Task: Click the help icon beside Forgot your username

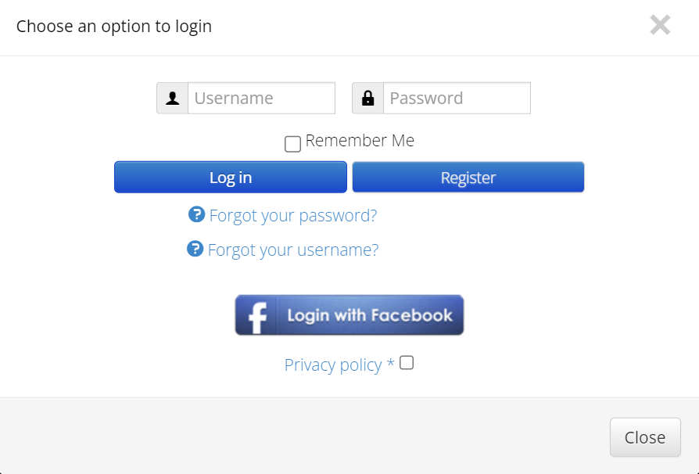Action: pos(196,249)
